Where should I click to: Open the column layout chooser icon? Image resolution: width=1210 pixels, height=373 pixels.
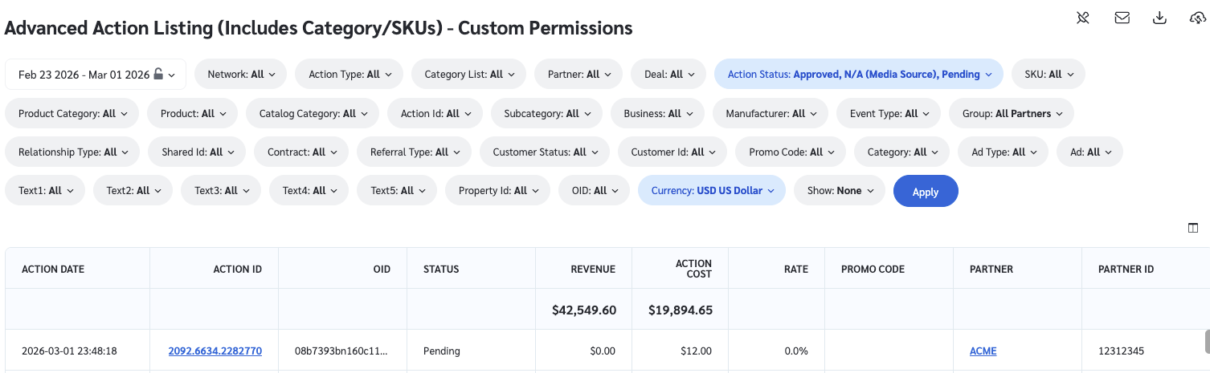coord(1193,229)
